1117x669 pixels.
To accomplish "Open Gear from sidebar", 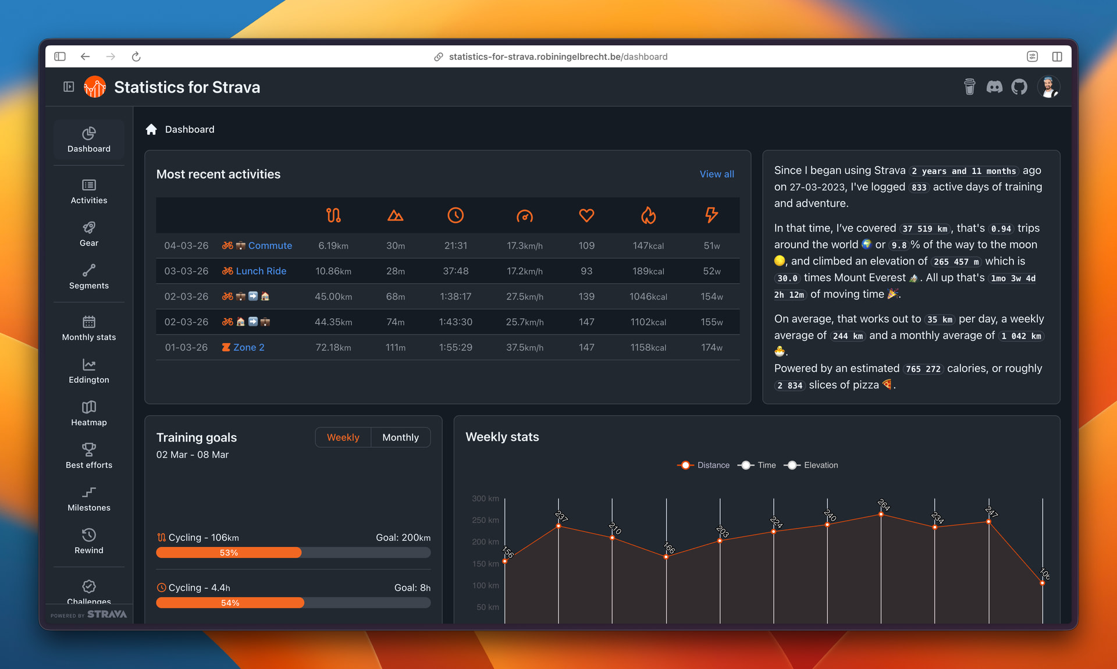I will point(89,234).
